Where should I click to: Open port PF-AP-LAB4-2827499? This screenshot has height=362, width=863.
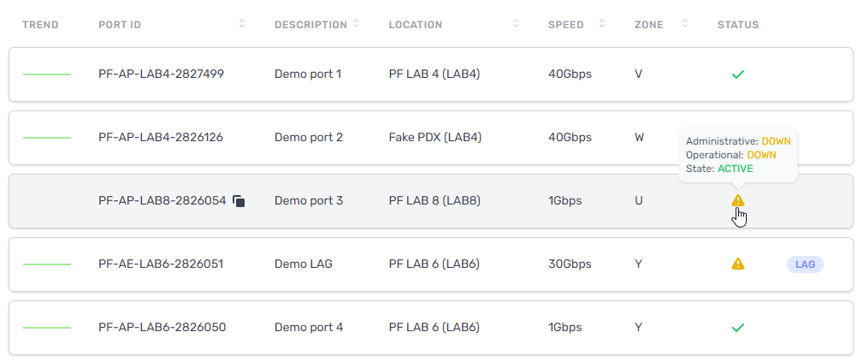pos(162,74)
